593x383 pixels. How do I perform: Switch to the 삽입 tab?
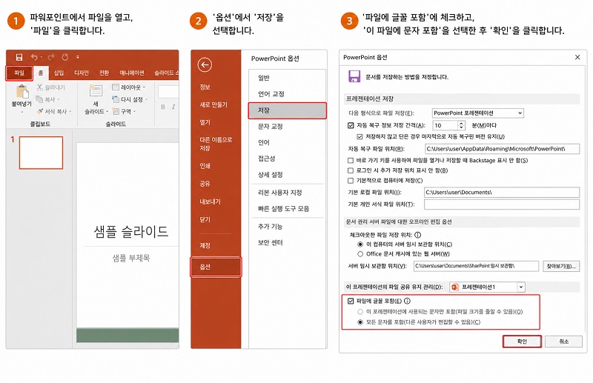pos(59,73)
